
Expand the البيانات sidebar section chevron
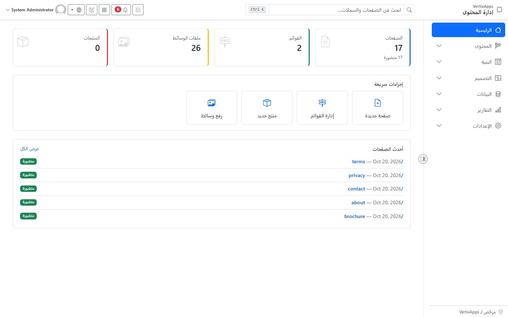click(439, 94)
